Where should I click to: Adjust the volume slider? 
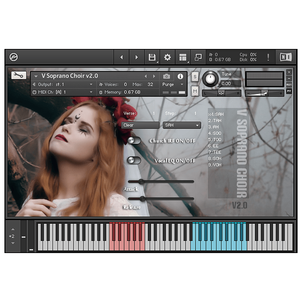coord(264,93)
